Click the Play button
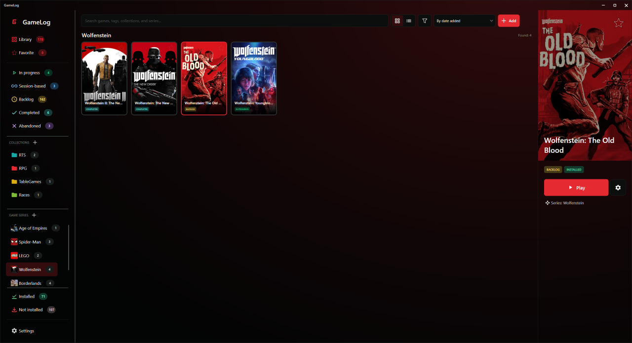 [576, 188]
